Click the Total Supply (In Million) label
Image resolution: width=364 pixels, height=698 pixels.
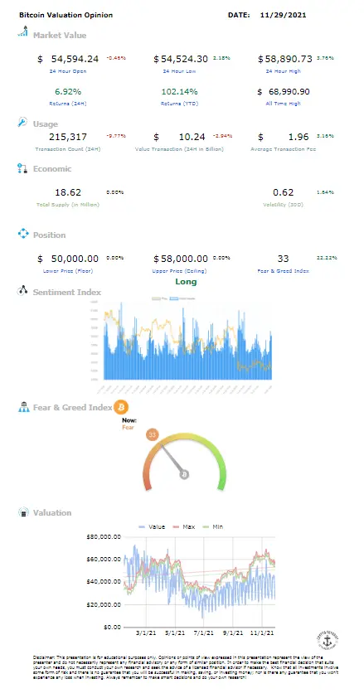[68, 205]
